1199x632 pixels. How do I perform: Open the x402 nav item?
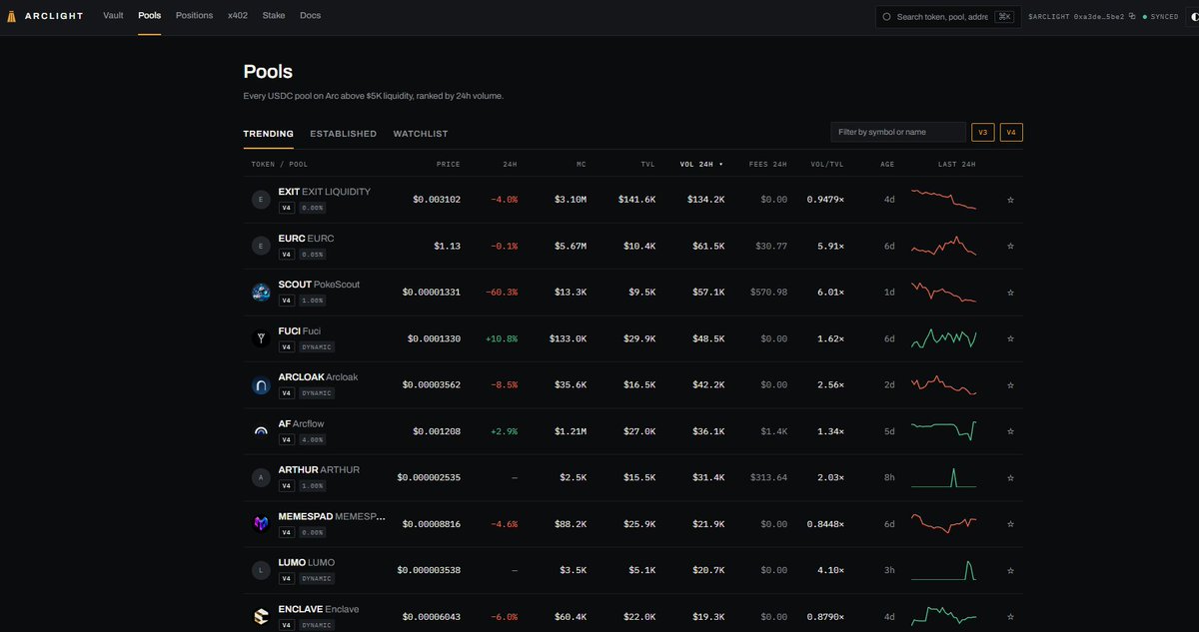pyautogui.click(x=238, y=16)
